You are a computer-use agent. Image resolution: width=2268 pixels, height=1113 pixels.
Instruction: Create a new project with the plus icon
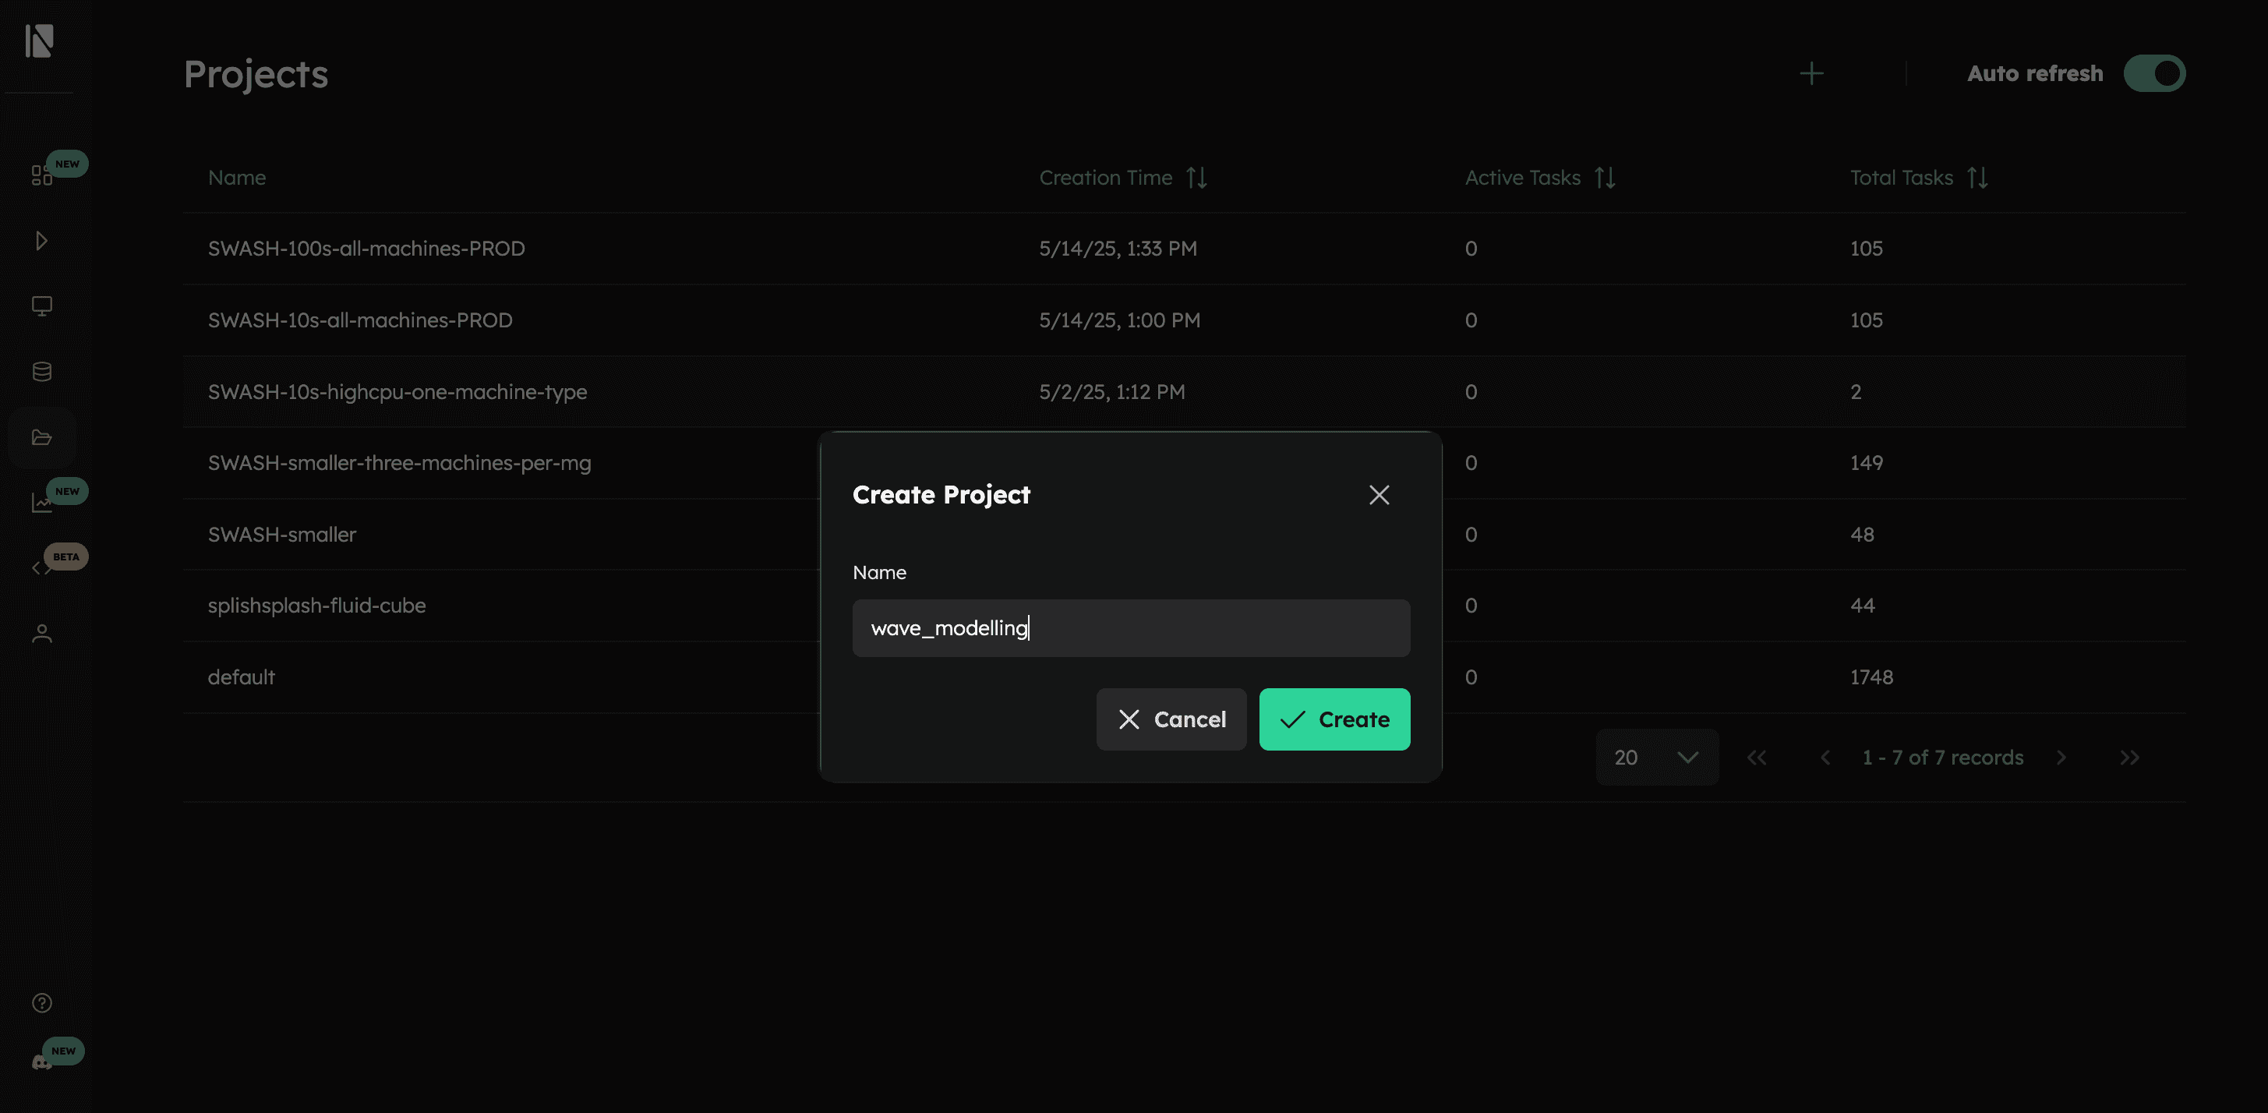tap(1812, 73)
